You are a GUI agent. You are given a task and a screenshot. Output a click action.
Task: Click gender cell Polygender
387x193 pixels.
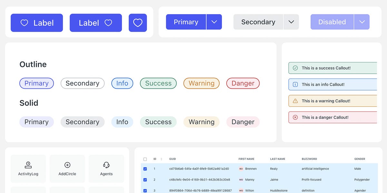[362, 180]
